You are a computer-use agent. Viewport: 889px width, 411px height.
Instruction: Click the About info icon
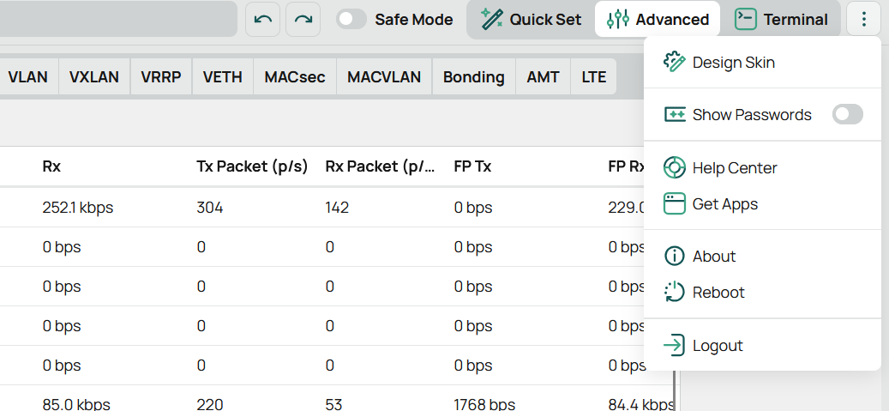pyautogui.click(x=674, y=256)
